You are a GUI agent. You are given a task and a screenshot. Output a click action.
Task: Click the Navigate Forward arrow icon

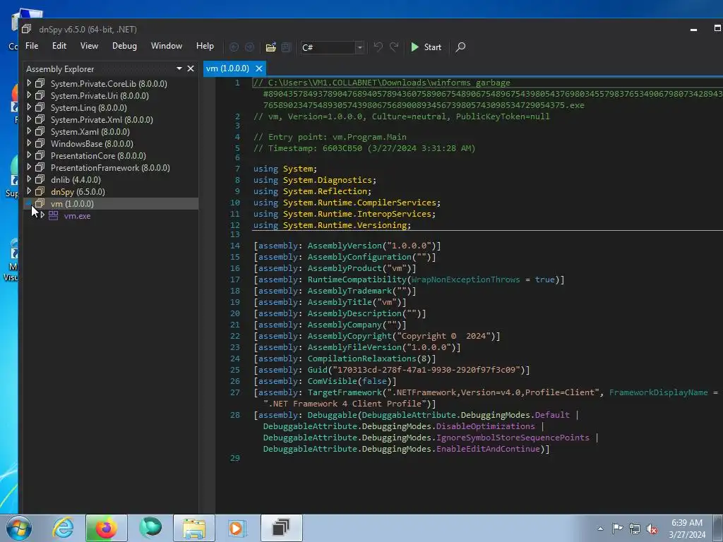pyautogui.click(x=249, y=47)
